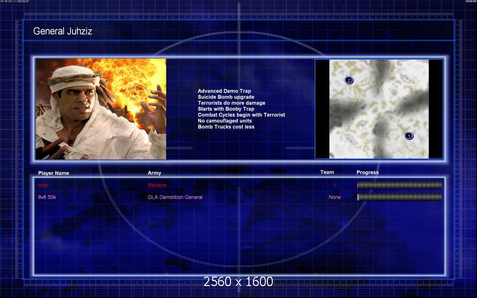Click the snowy map preview thumbnail
This screenshot has width=477, height=298.
point(379,109)
